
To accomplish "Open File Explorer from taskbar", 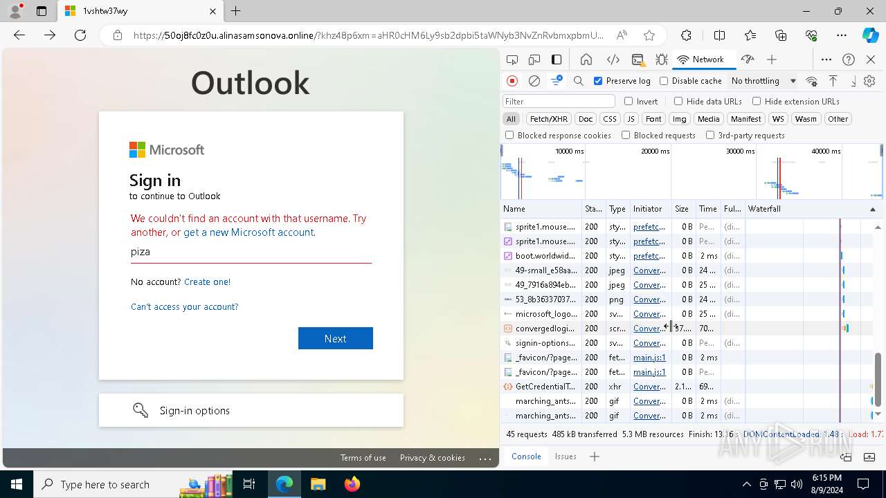I will pyautogui.click(x=318, y=484).
